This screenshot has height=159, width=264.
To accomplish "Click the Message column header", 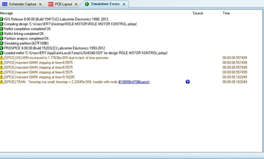I will (7, 13).
